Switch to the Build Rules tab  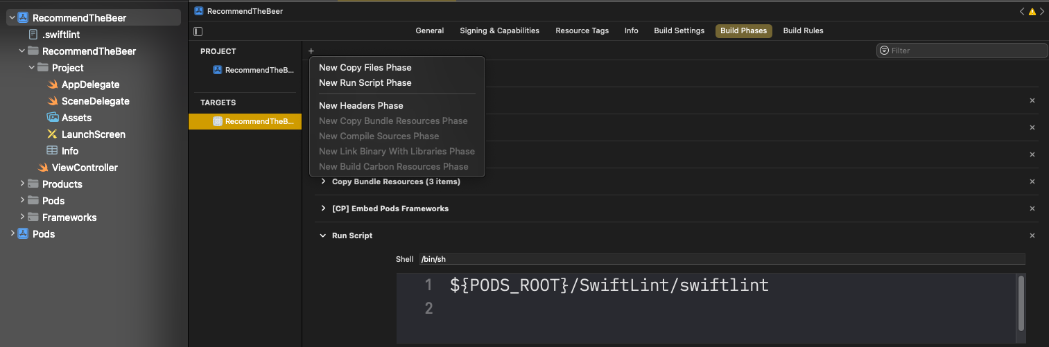(804, 30)
